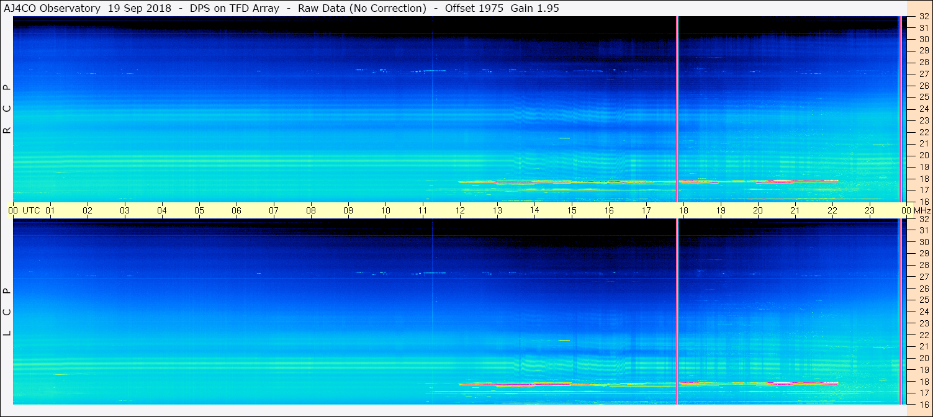Click the AJ4CO Observatory title text
The image size is (933, 417).
pos(51,8)
